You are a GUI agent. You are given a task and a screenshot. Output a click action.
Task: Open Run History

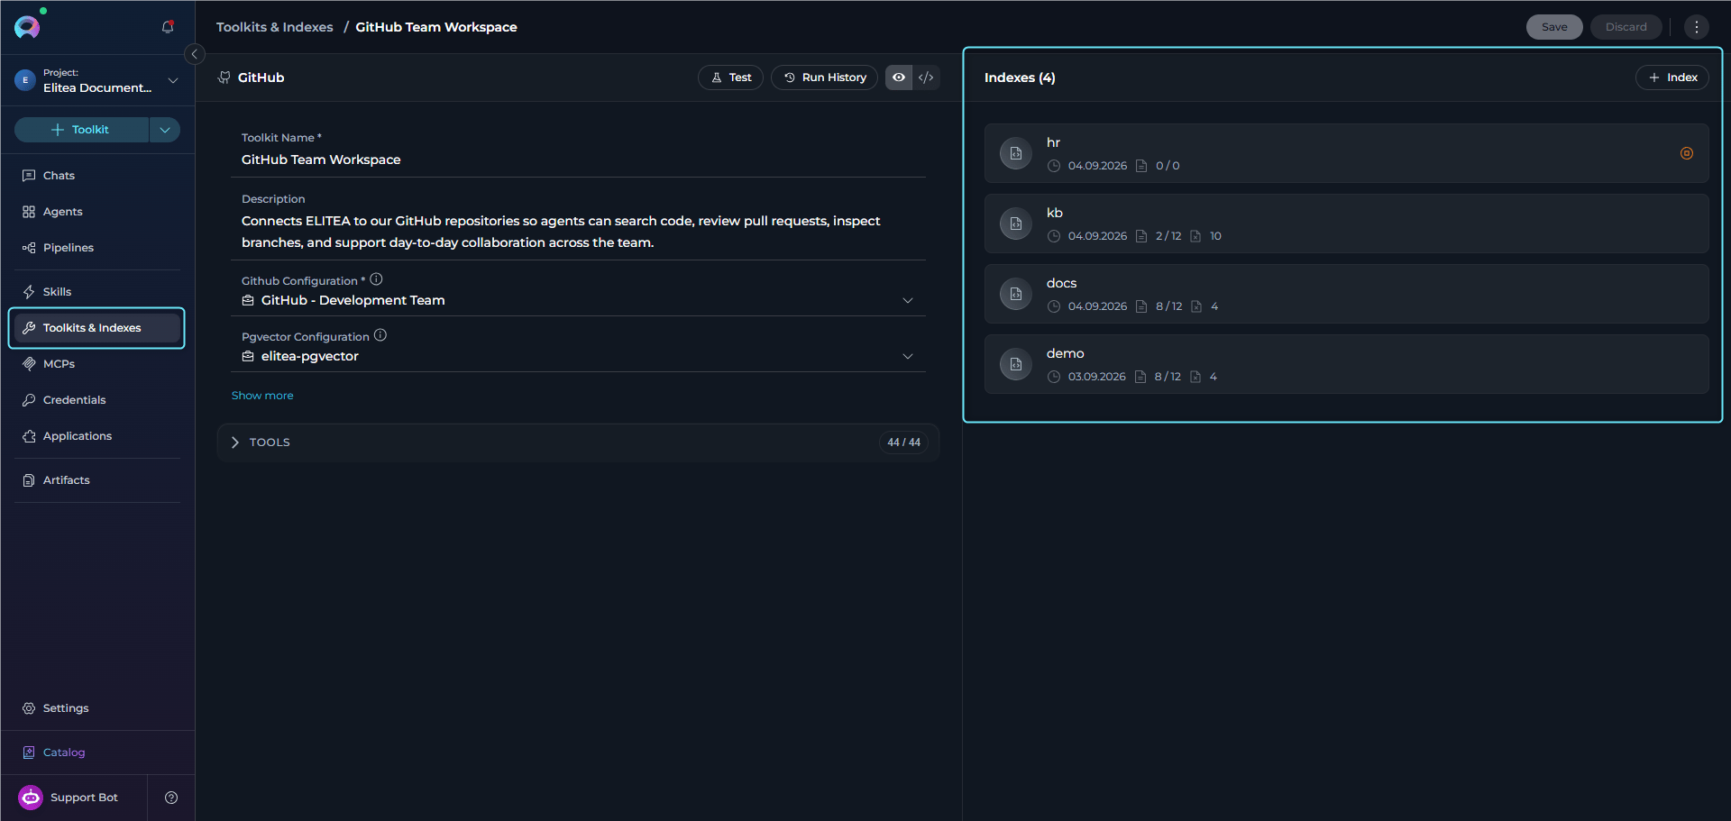825,78
